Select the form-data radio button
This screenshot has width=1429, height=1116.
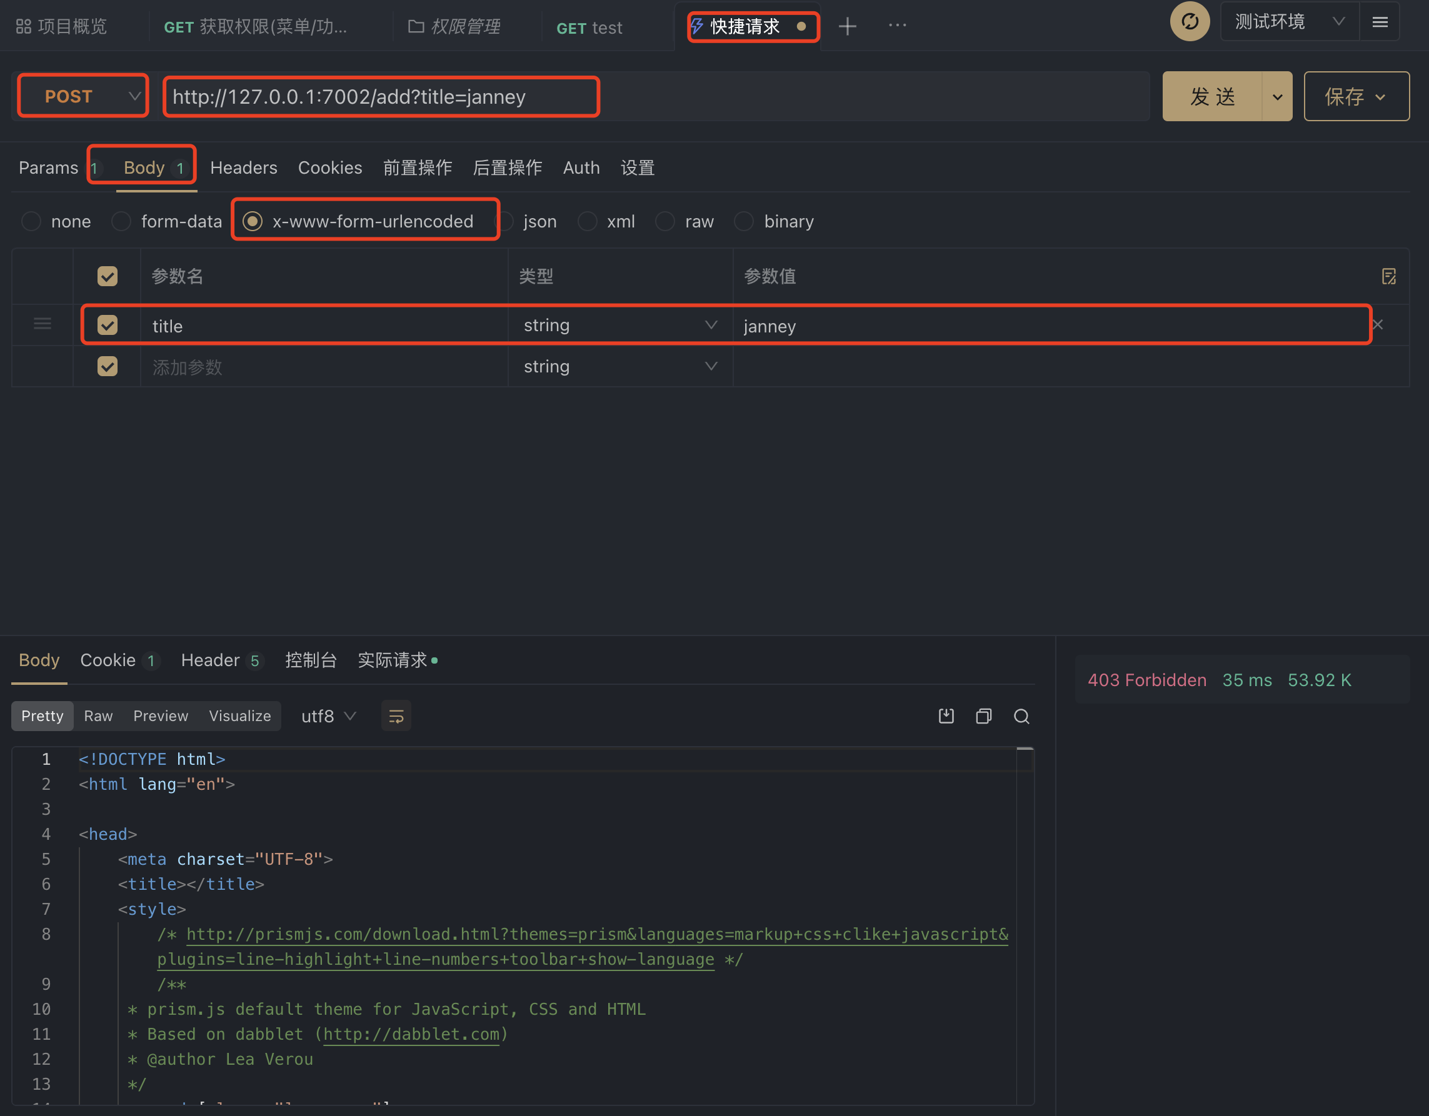coord(122,222)
